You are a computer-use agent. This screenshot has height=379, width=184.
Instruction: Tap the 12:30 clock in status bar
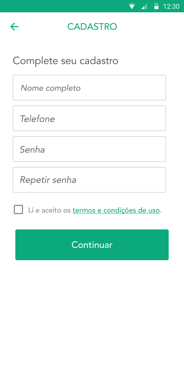[x=171, y=6]
